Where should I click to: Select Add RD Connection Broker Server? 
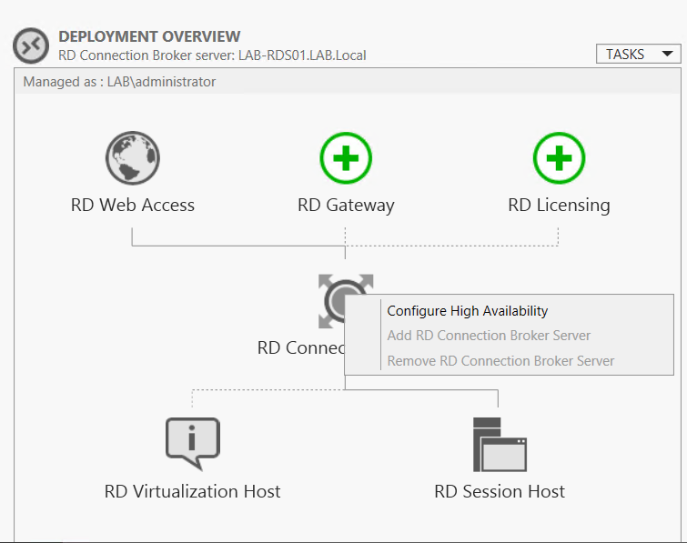tap(489, 336)
